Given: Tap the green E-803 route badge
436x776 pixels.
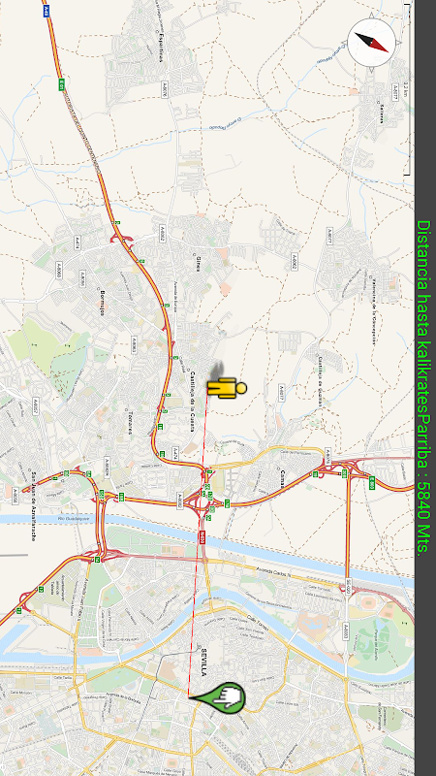Looking at the screenshot, I should (x=372, y=482).
